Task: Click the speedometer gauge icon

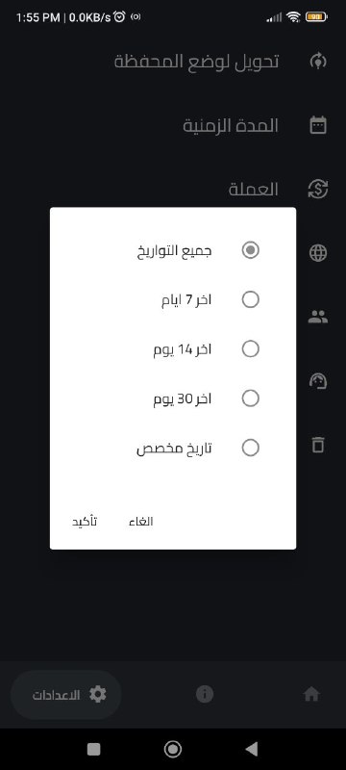Action: (x=318, y=381)
